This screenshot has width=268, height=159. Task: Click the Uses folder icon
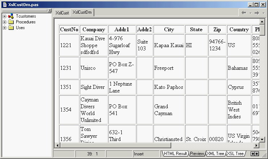point(11,28)
